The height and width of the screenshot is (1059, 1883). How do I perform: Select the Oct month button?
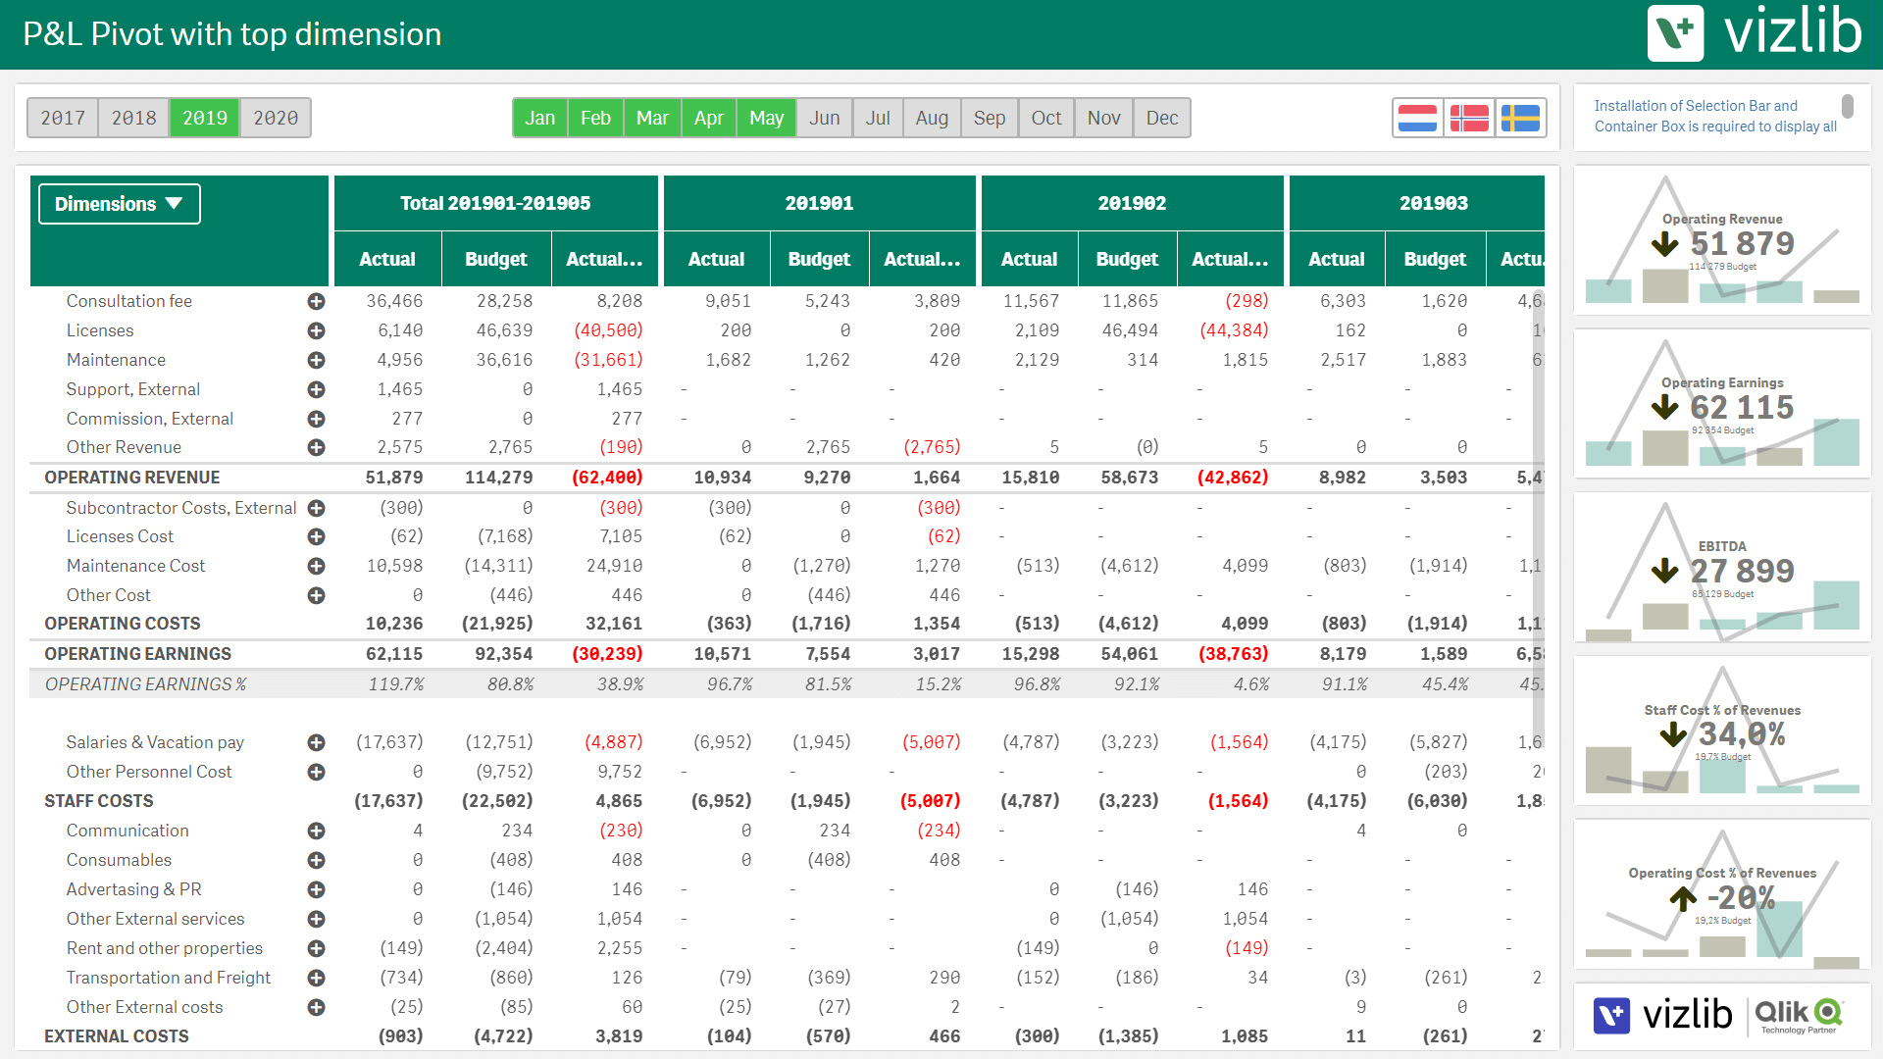[x=1046, y=118]
